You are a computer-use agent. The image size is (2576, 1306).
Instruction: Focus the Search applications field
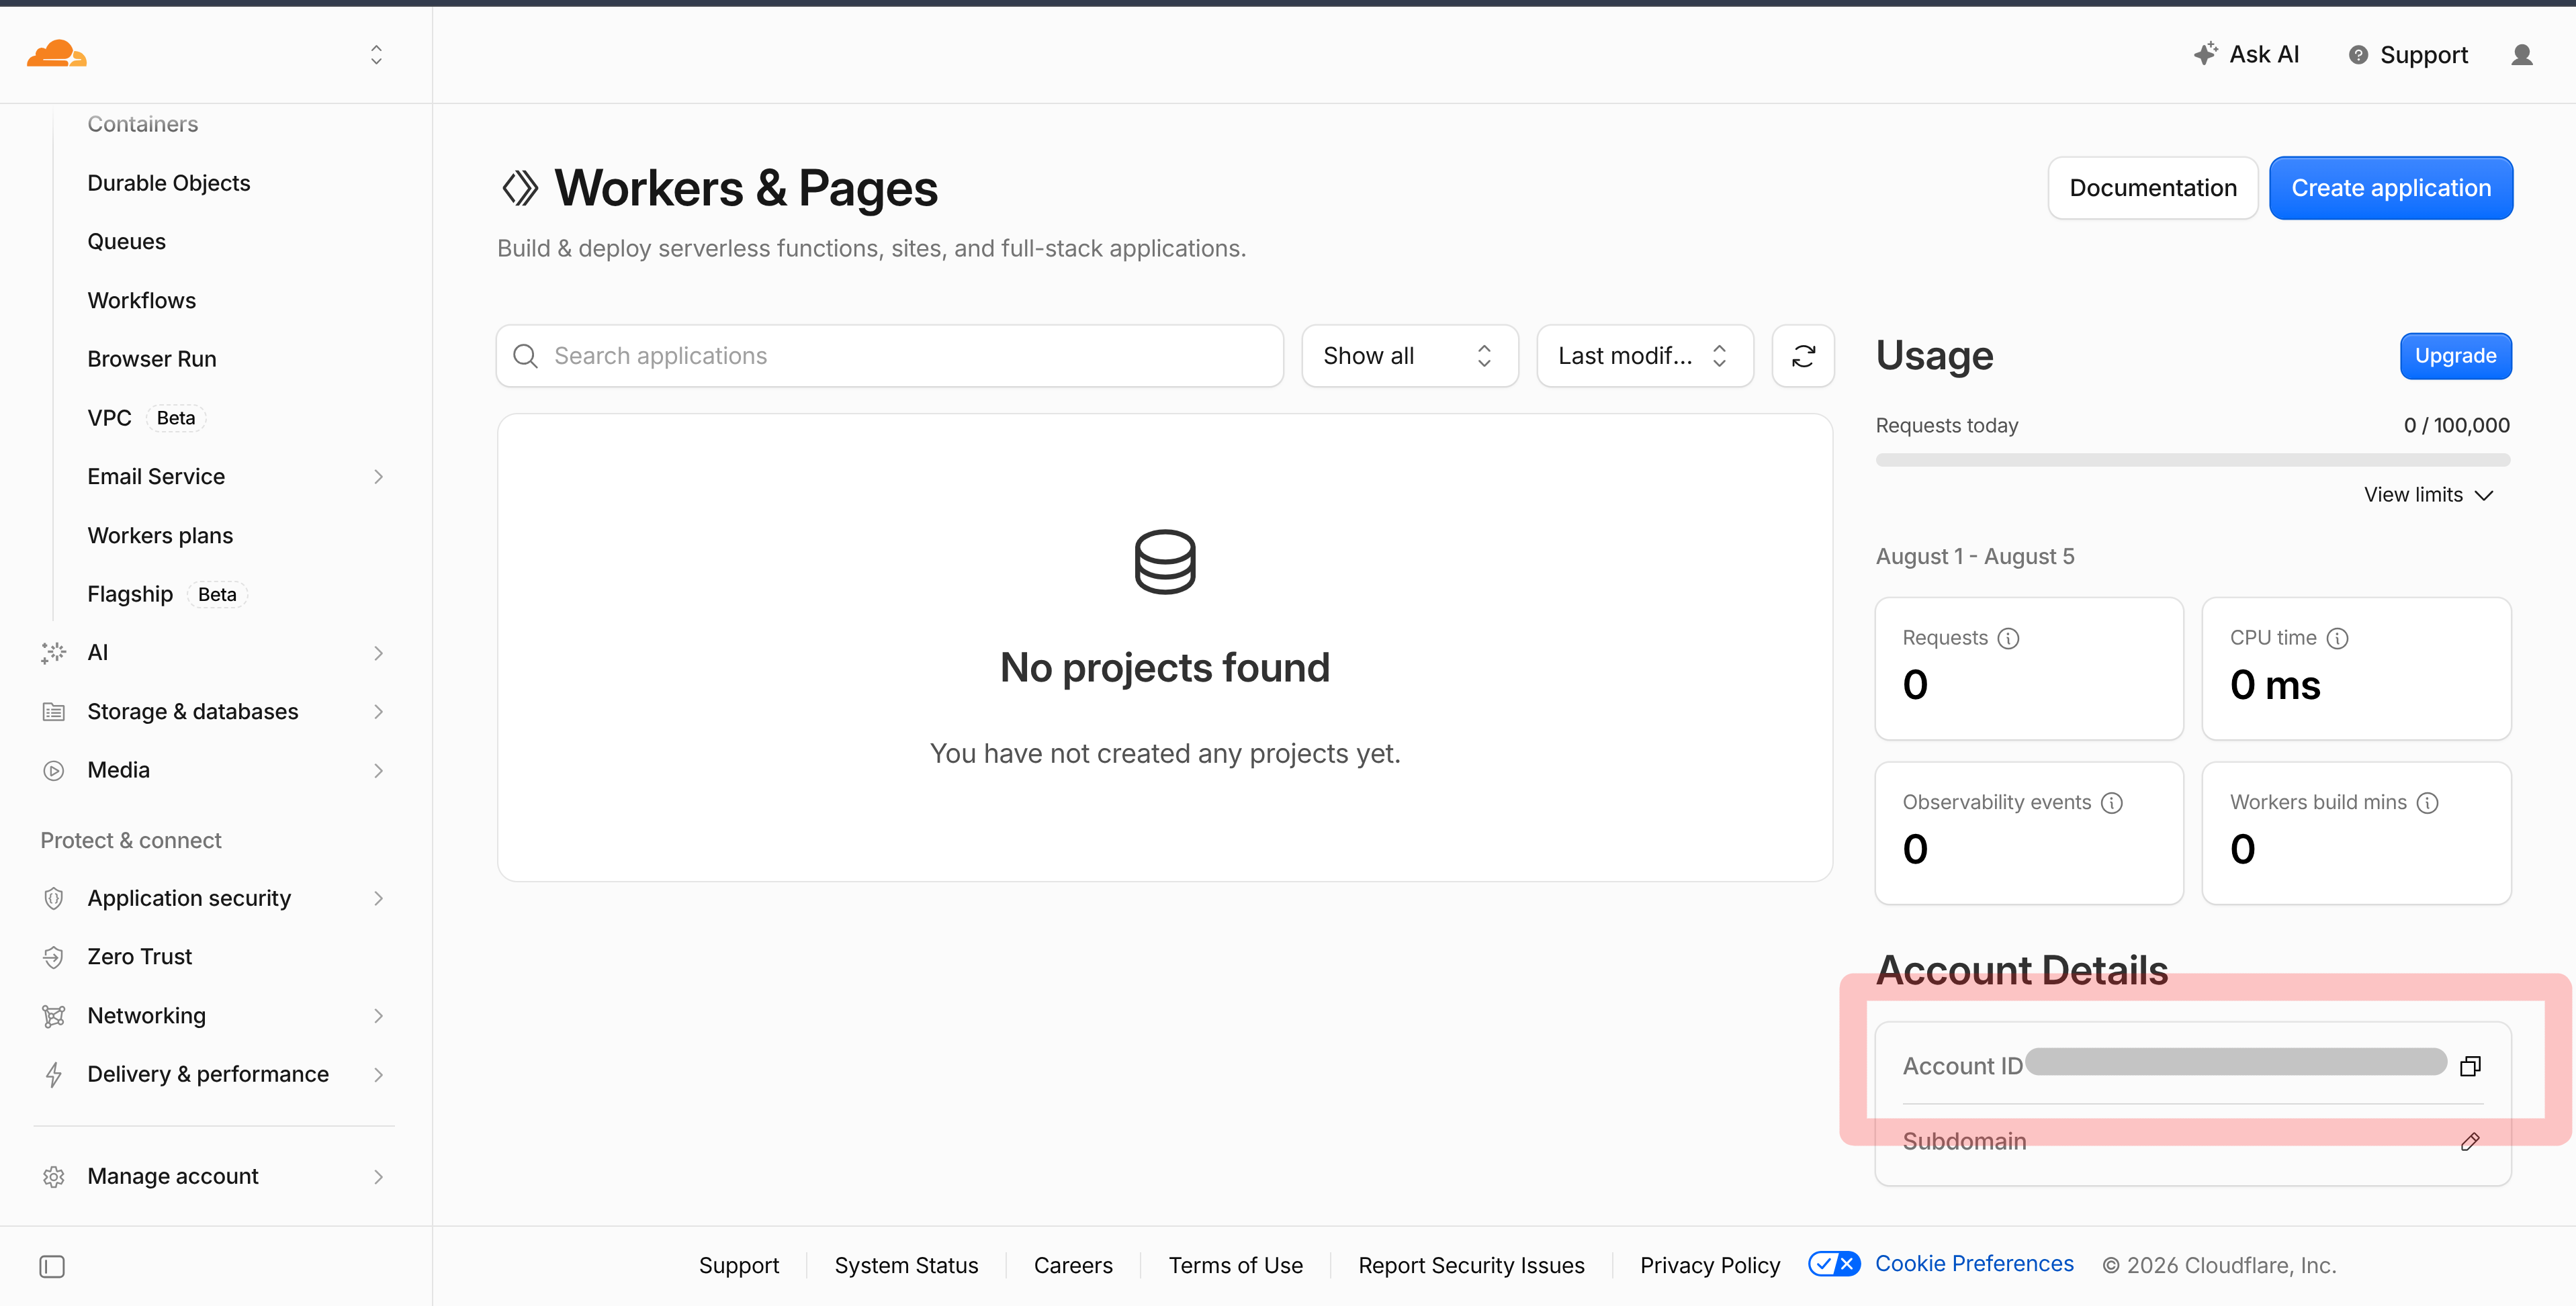[x=890, y=356]
